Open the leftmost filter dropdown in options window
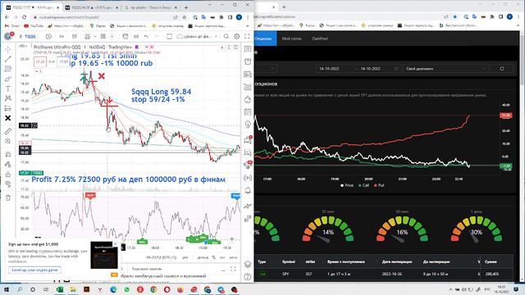Image resolution: width=525 pixels, height=295 pixels. coord(265,69)
